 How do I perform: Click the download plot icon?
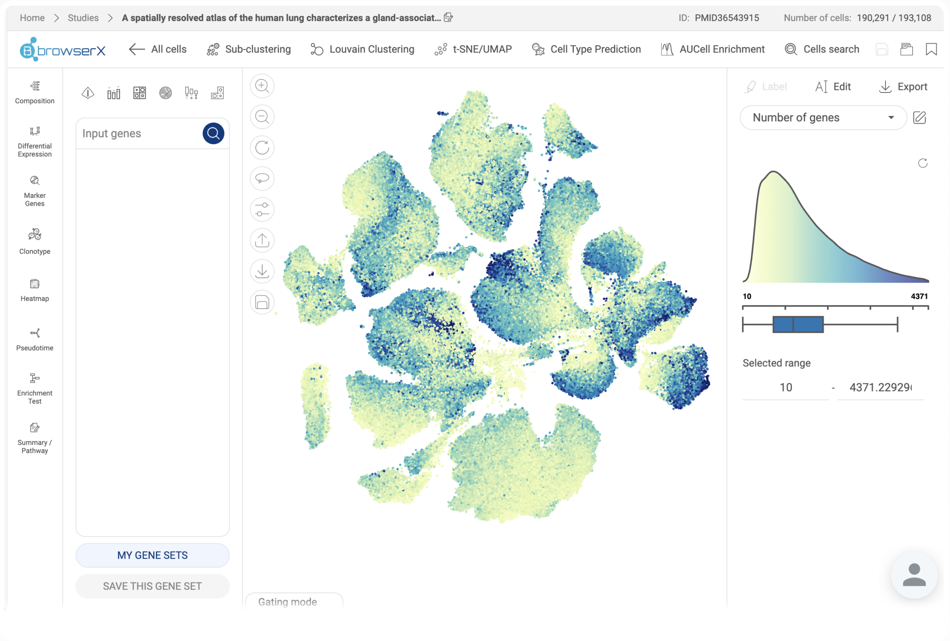pos(262,271)
